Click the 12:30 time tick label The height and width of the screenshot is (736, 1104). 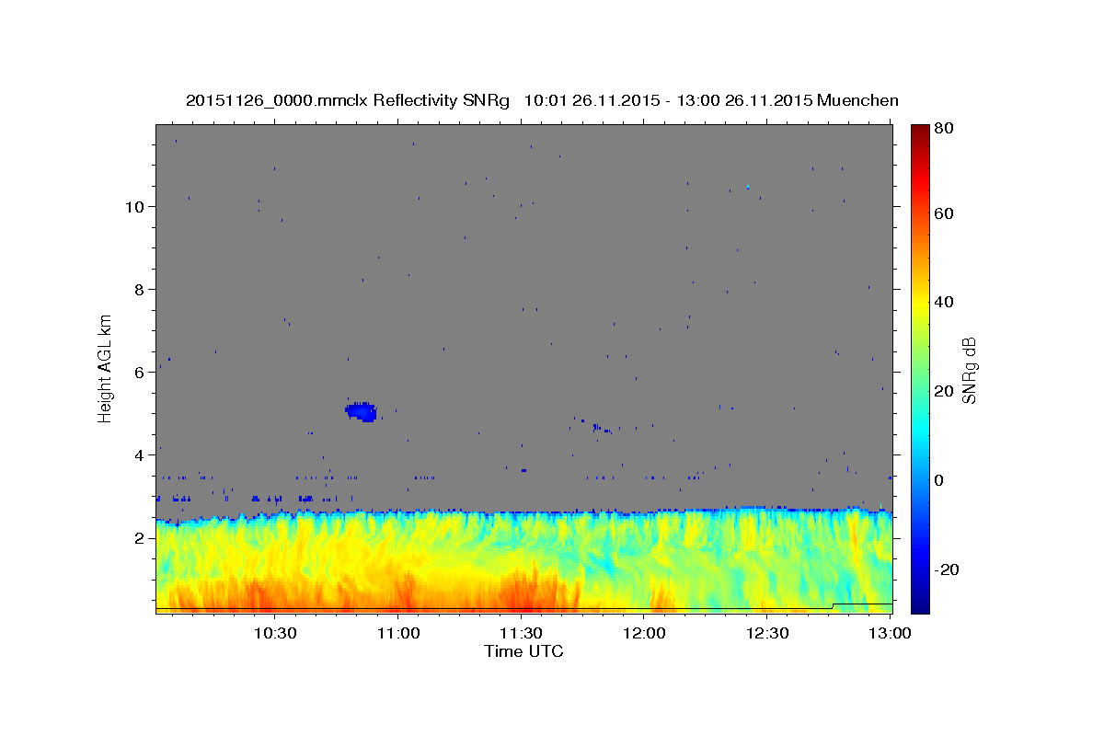coord(767,633)
